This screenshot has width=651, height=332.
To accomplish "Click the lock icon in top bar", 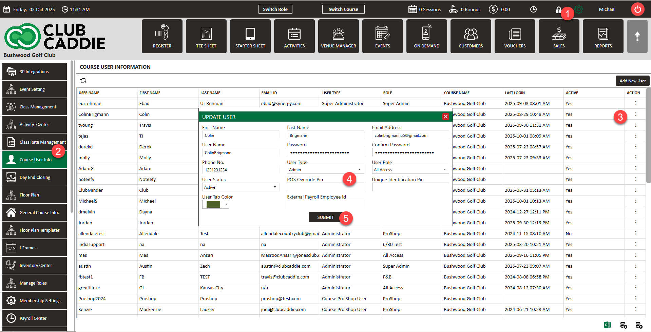I will (x=558, y=10).
